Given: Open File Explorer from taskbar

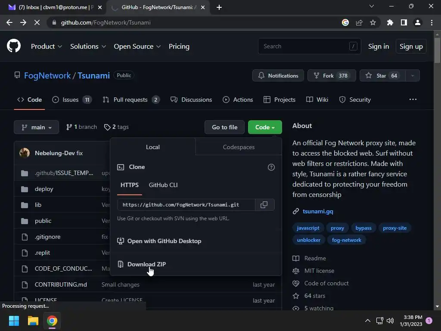Looking at the screenshot, I should 33,321.
